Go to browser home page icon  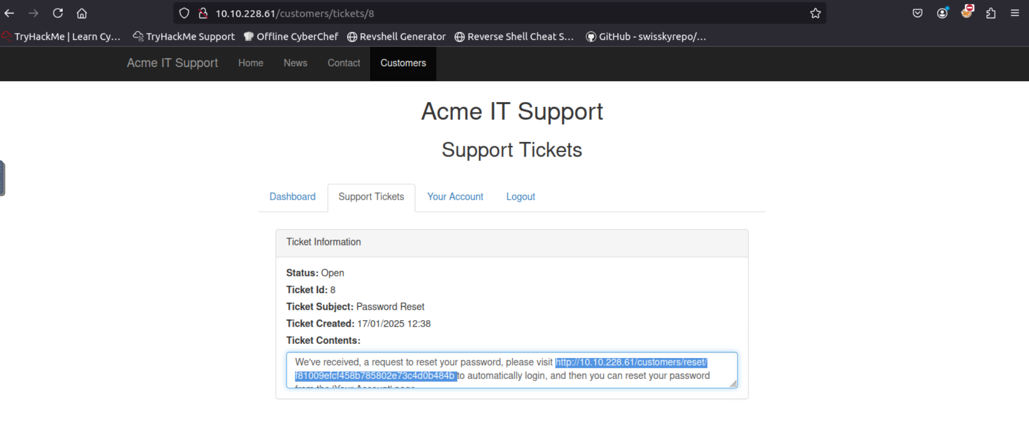[82, 13]
